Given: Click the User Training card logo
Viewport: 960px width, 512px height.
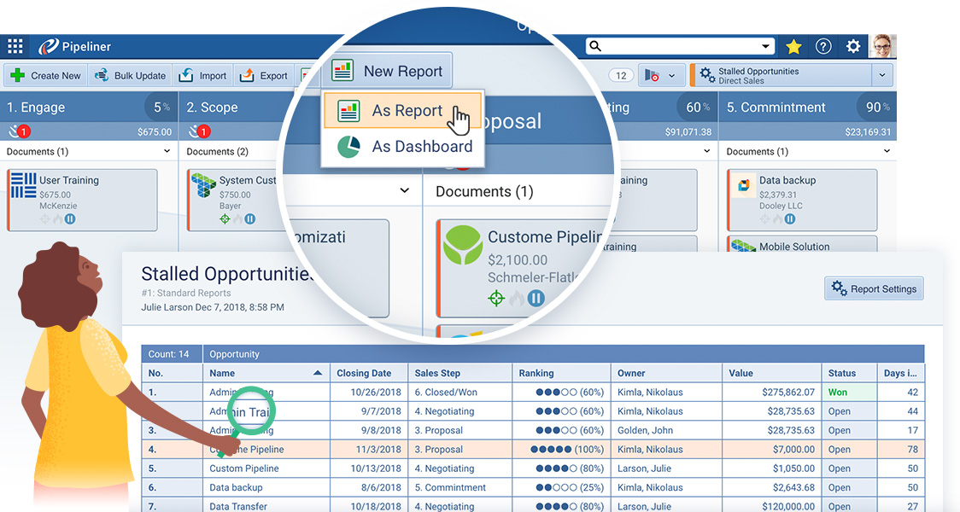Looking at the screenshot, I should (23, 184).
